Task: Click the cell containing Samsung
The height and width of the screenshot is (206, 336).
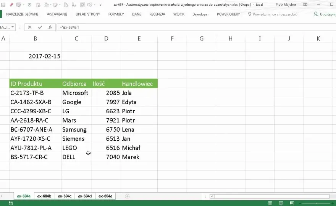Action: (x=76, y=129)
